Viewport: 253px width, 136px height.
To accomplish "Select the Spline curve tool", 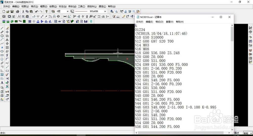I will [x=2, y=44].
